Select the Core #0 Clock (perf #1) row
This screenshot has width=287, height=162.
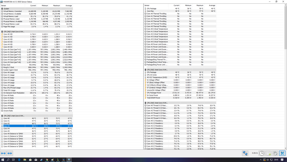[x=37, y=50]
